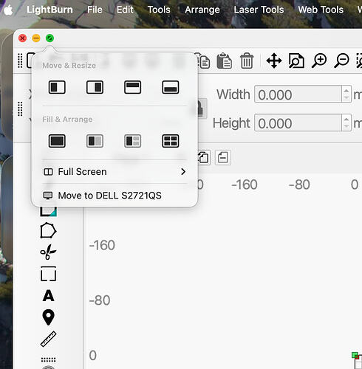Click the Height input field

tap(298, 123)
